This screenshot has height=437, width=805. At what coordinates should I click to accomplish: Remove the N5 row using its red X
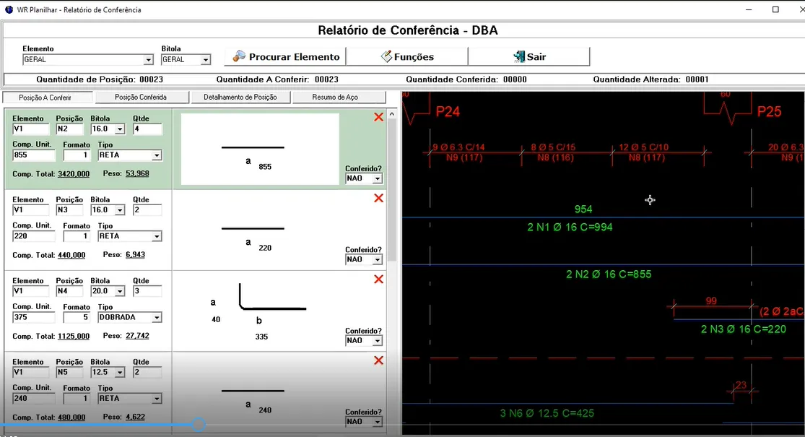point(378,360)
